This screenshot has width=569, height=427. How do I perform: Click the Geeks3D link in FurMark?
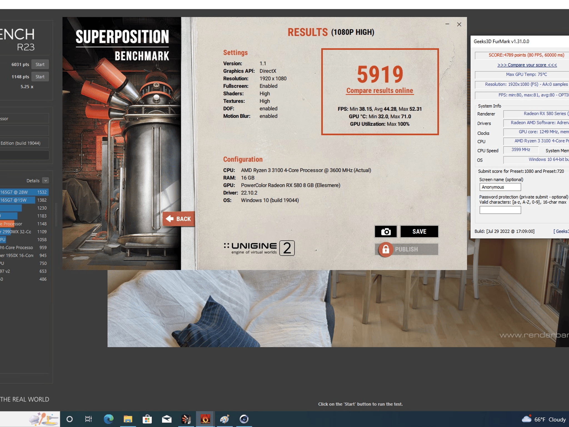pyautogui.click(x=561, y=231)
